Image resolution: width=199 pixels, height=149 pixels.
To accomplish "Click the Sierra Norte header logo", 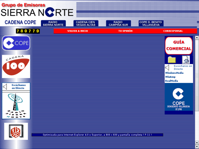I will click(x=37, y=12).
